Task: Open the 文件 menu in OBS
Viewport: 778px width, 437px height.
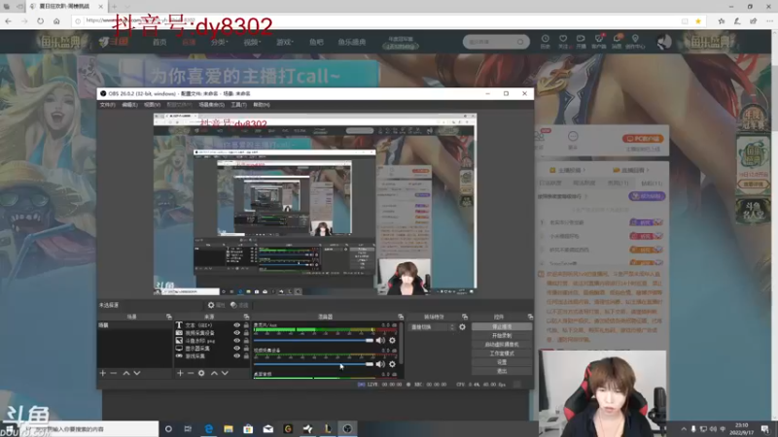Action: pos(108,105)
